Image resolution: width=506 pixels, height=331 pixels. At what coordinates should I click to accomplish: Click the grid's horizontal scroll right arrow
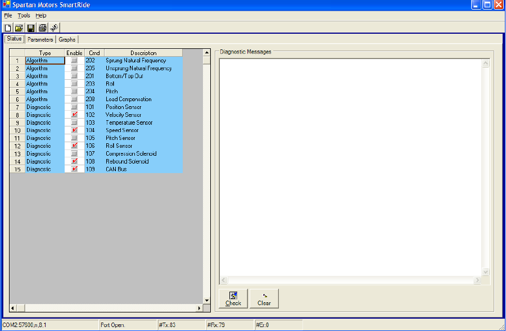click(x=199, y=308)
